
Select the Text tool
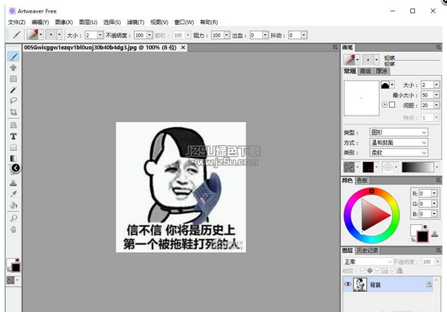click(x=14, y=136)
